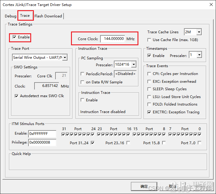This screenshot has width=216, height=194.
Task: Enable the PeriodicPeriod checkbox
Action: (x=82, y=74)
